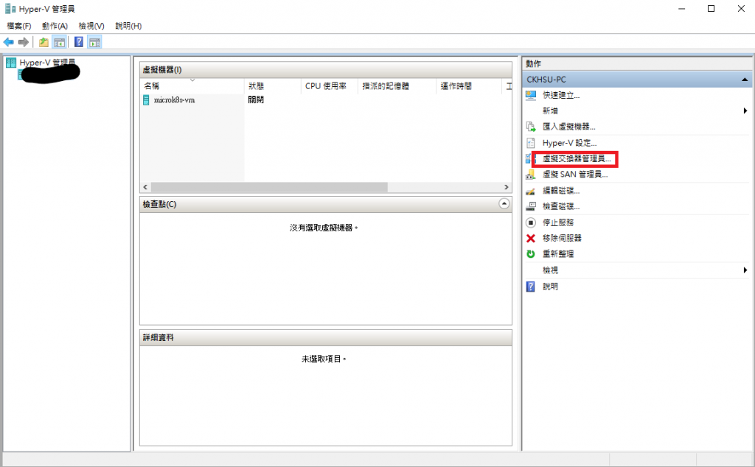Click the 編輯磁碟 pencil disk icon
755x467 pixels.
(x=531, y=191)
